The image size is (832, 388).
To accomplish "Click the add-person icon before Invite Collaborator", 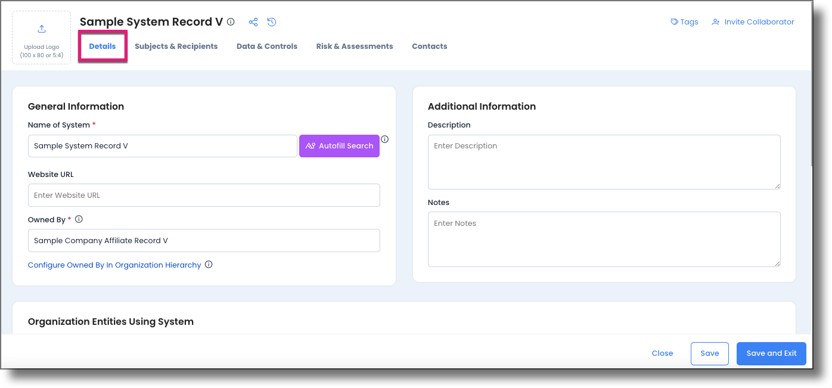I will click(715, 21).
